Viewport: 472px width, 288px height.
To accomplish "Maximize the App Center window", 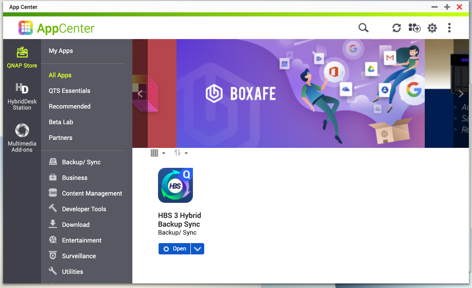I will point(447,7).
